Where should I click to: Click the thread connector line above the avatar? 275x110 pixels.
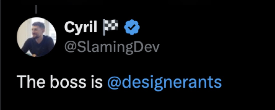coord(36,9)
